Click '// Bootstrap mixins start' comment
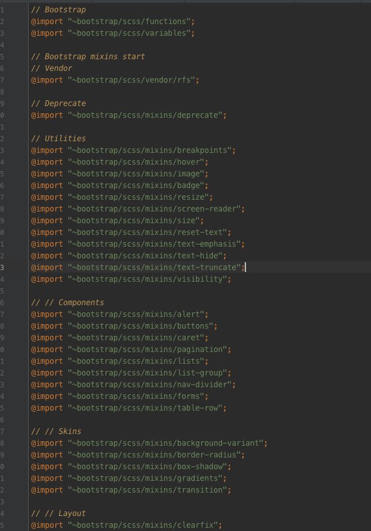Screen dimensions: 371x531 tap(88, 57)
